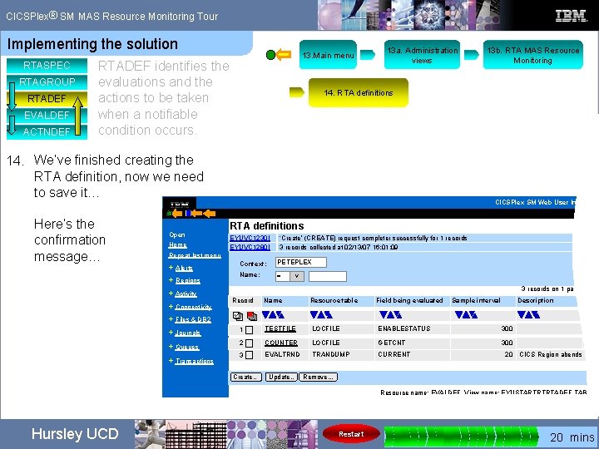Click the red deselect-all records icon
The image size is (599, 449).
[x=252, y=316]
